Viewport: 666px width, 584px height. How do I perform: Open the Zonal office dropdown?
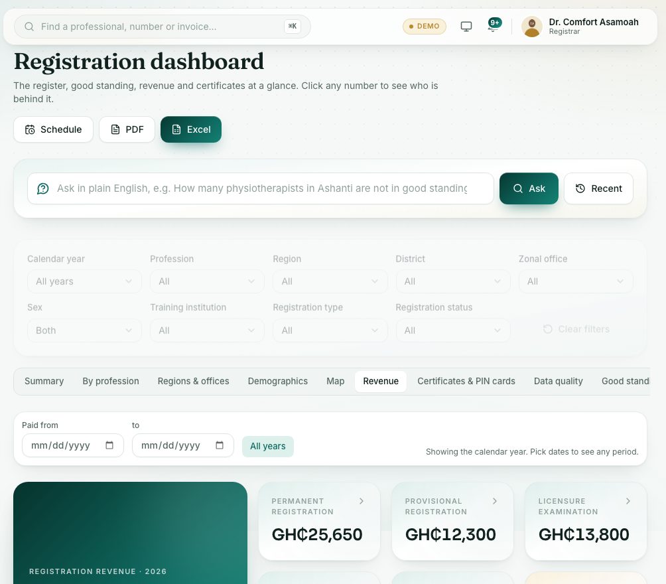(576, 281)
